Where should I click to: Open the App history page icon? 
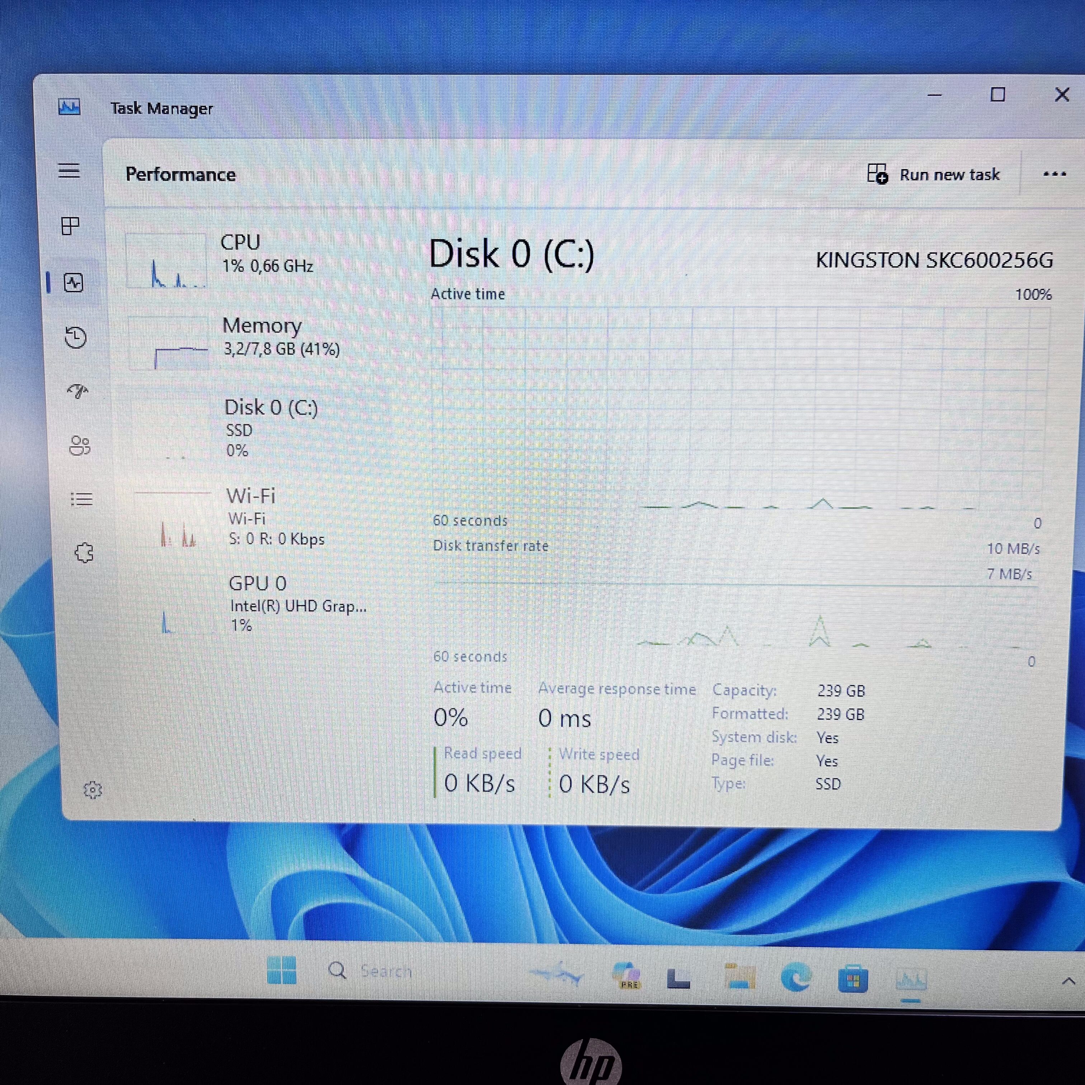pyautogui.click(x=75, y=338)
